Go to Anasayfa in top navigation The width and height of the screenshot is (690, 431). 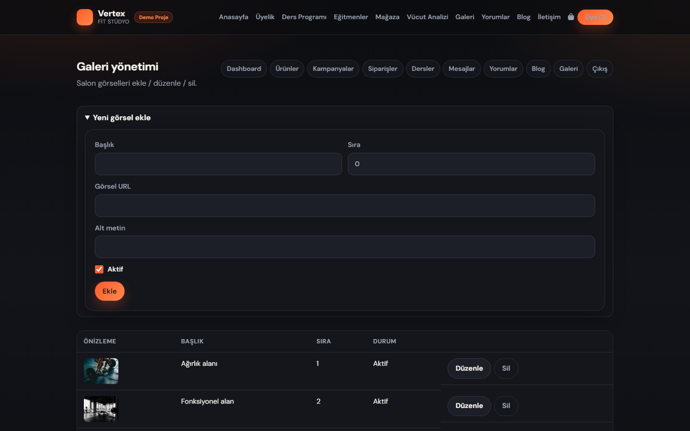233,17
